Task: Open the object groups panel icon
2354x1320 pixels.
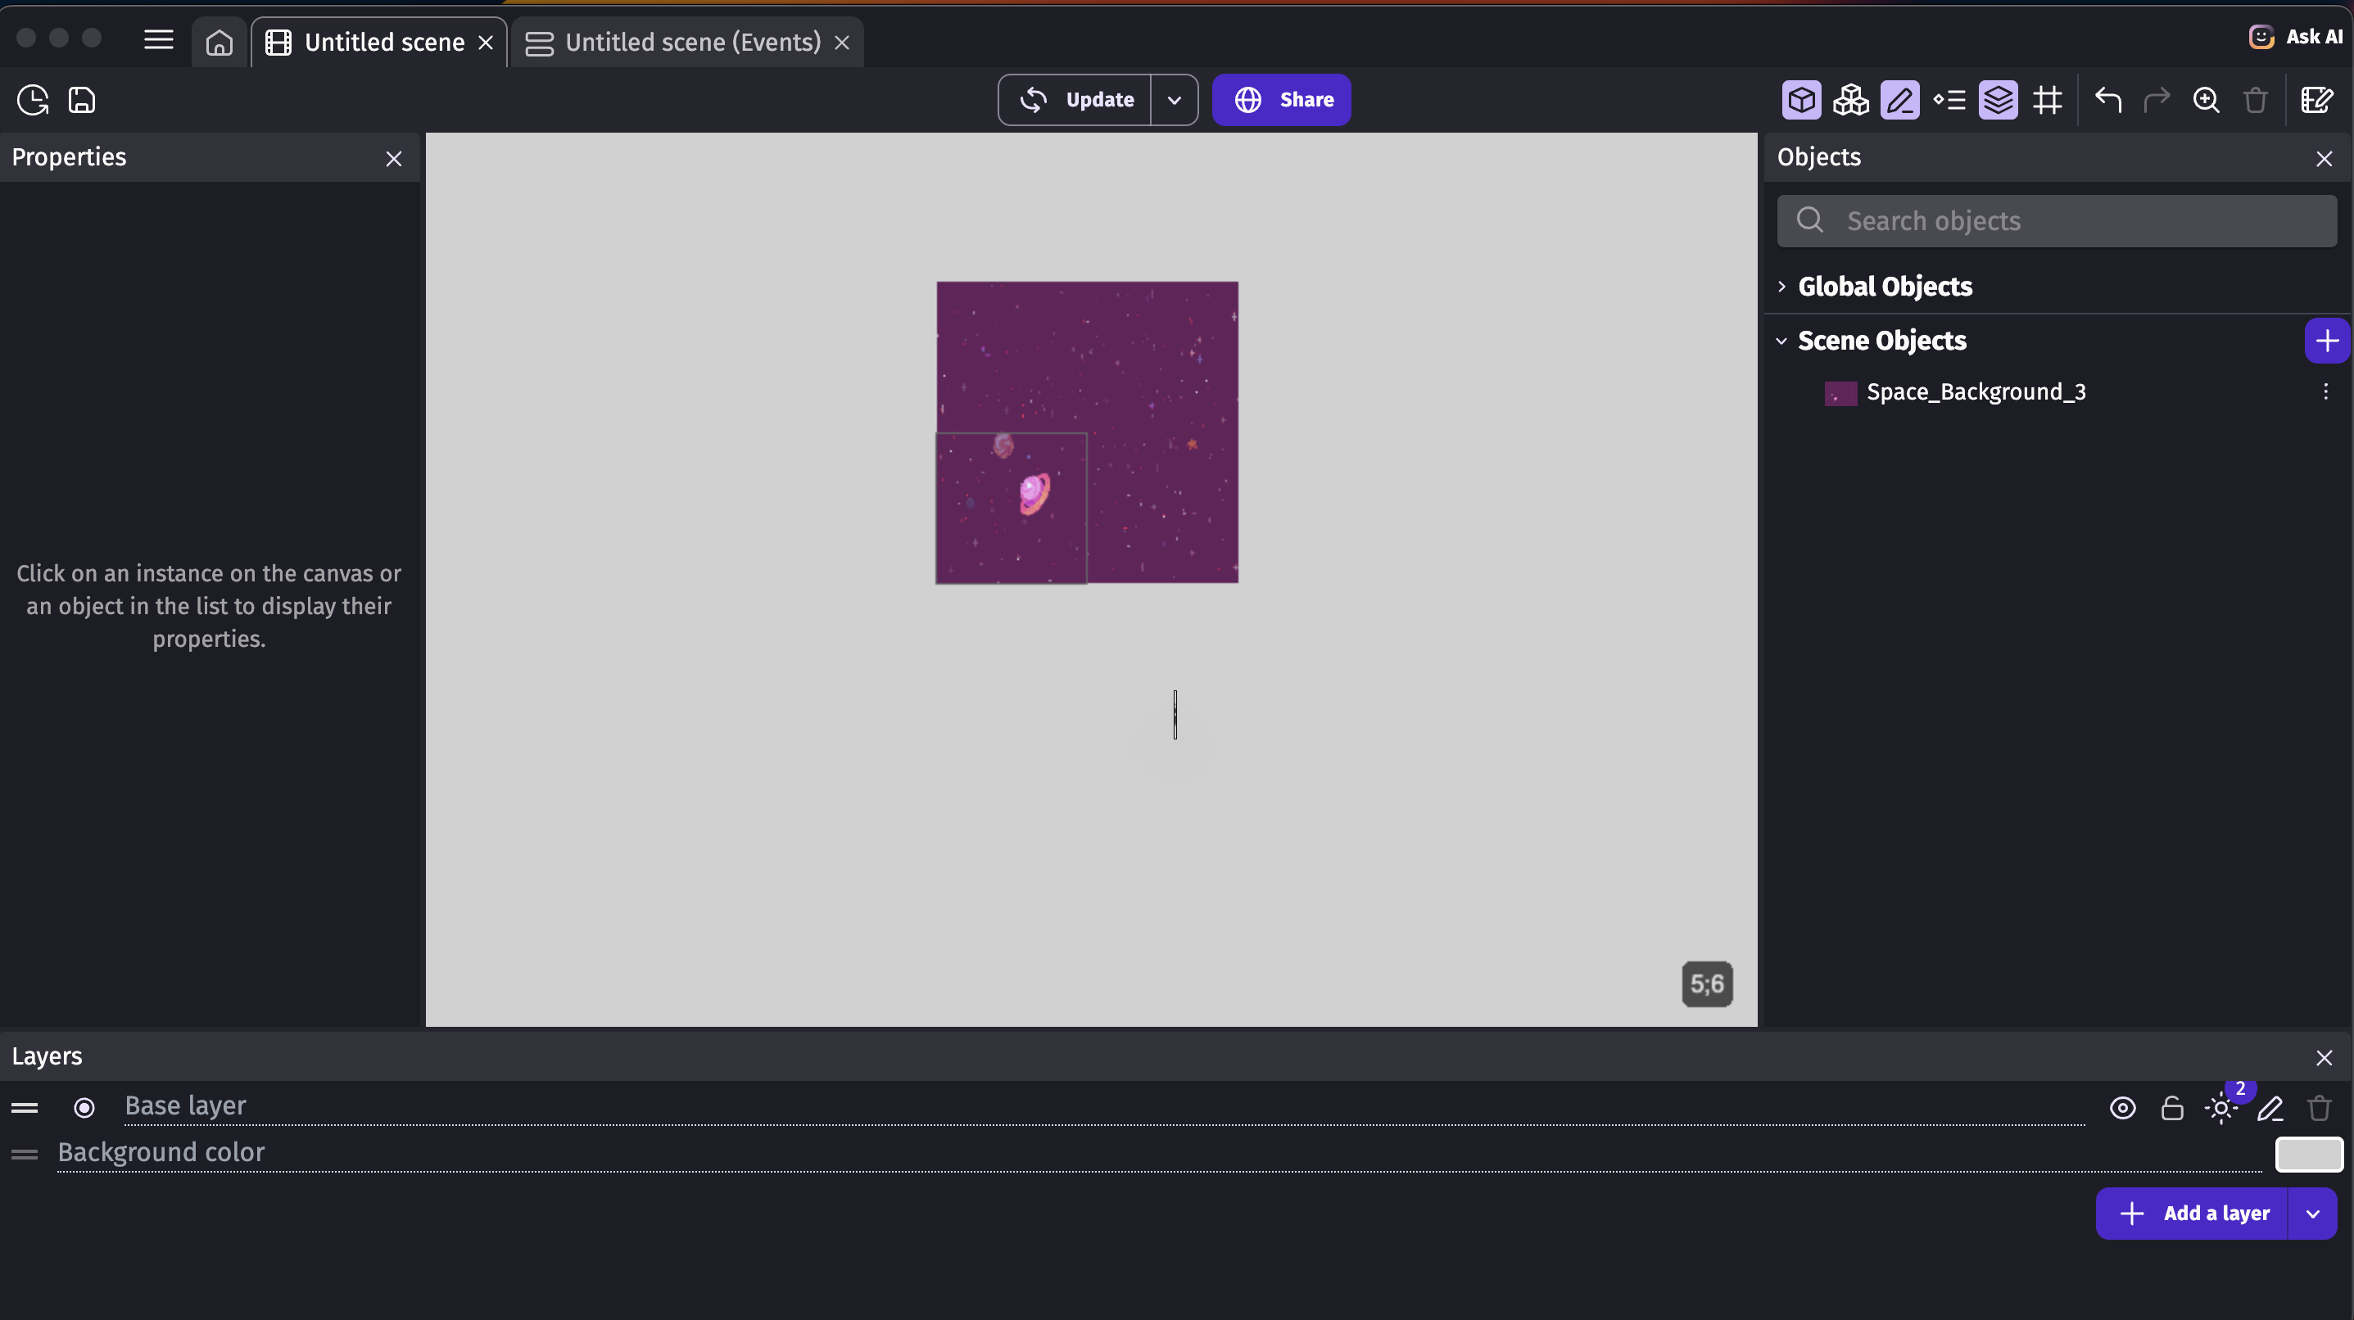Action: pos(1850,100)
